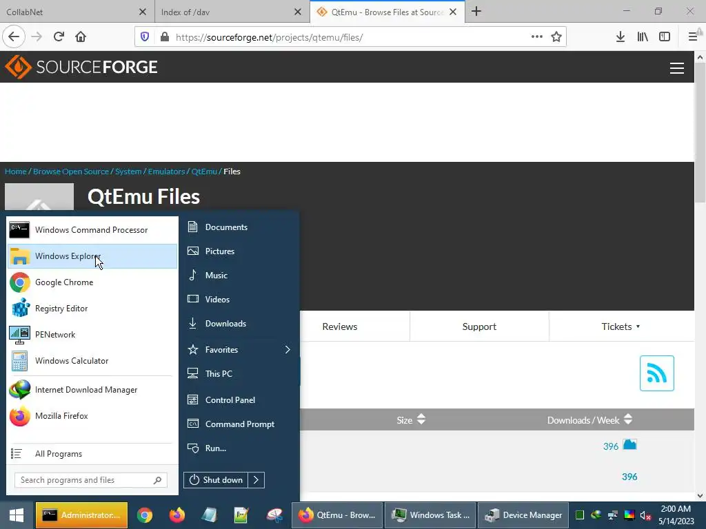
Task: Click the sourceforge.net URL address bar
Action: 349,37
